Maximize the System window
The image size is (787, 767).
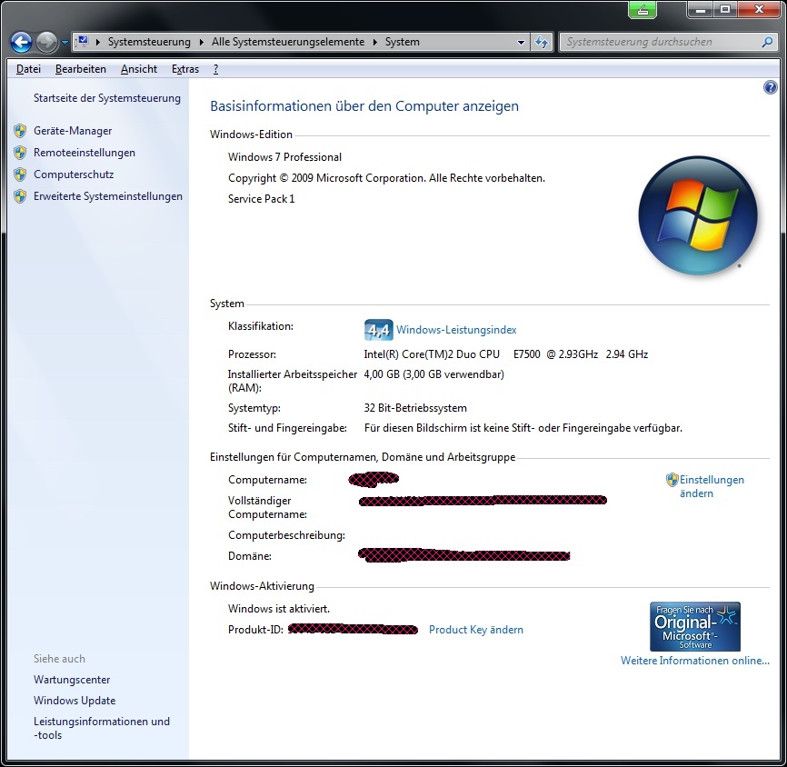pyautogui.click(x=725, y=9)
